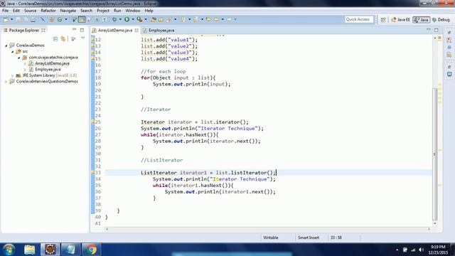
Task: Toggle Link with Editor in Package Explorer
Action: click(x=63, y=38)
